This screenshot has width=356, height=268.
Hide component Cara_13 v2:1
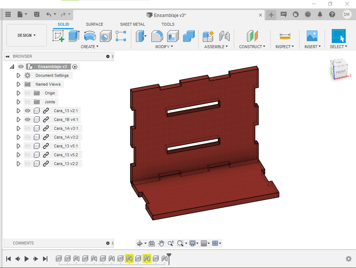28,111
